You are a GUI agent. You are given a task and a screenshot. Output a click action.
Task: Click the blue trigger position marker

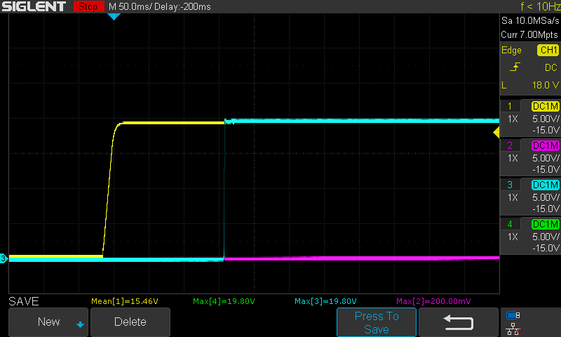pyautogui.click(x=114, y=16)
